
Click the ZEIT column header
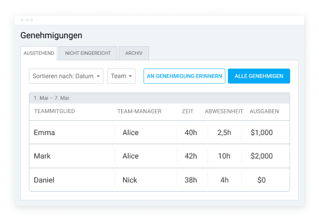point(188,111)
